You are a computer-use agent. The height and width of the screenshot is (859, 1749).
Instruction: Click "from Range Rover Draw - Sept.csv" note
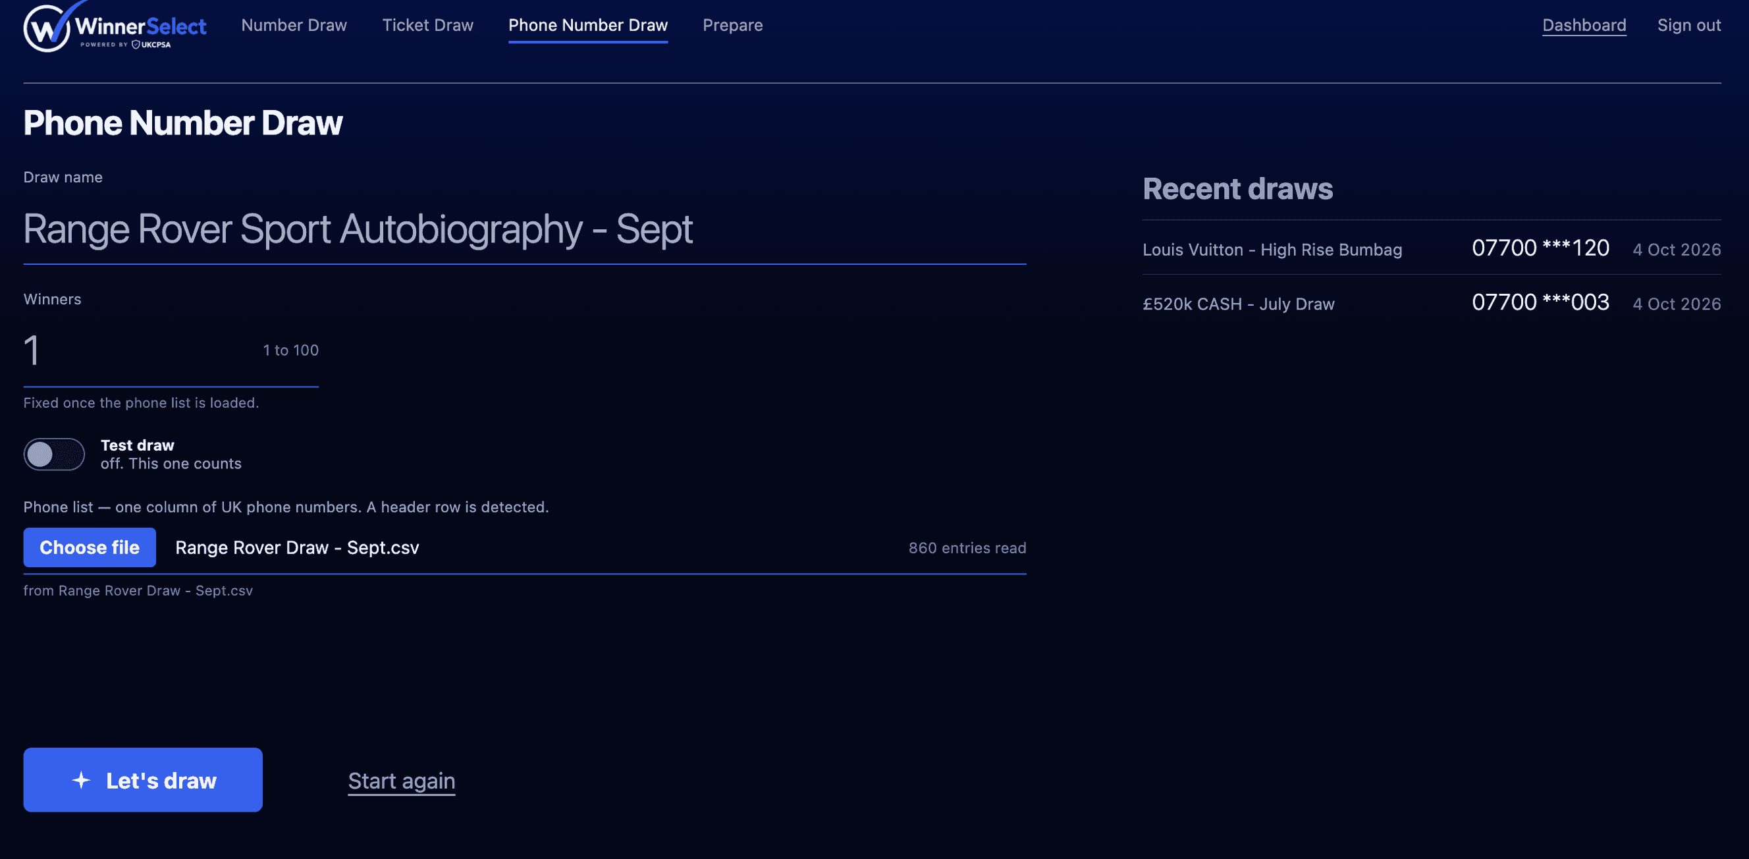pyautogui.click(x=138, y=590)
